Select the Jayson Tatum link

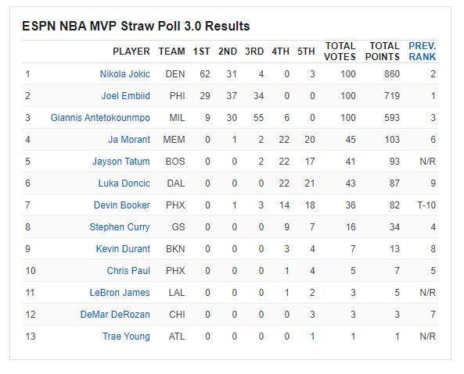point(121,162)
